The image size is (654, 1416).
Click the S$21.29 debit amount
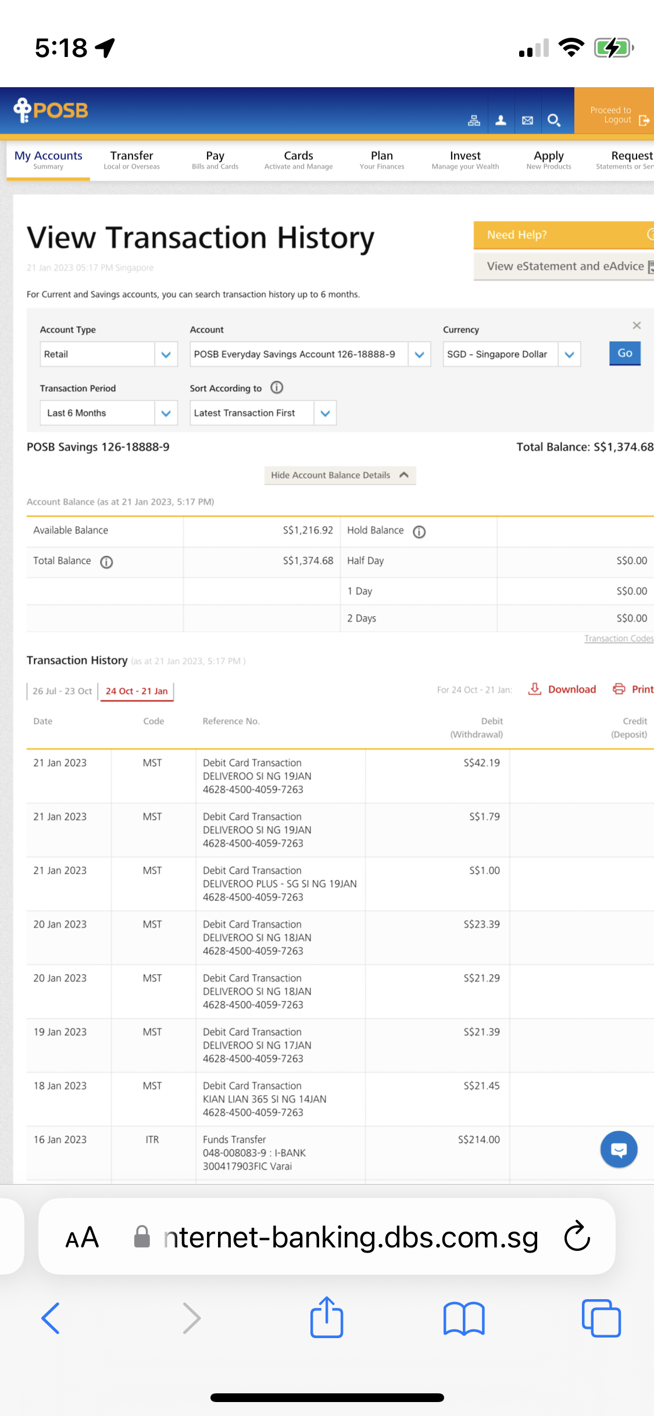[481, 978]
